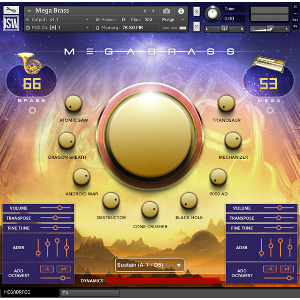Click the ISW logo icon
The height and width of the screenshot is (300, 300).
click(x=11, y=23)
